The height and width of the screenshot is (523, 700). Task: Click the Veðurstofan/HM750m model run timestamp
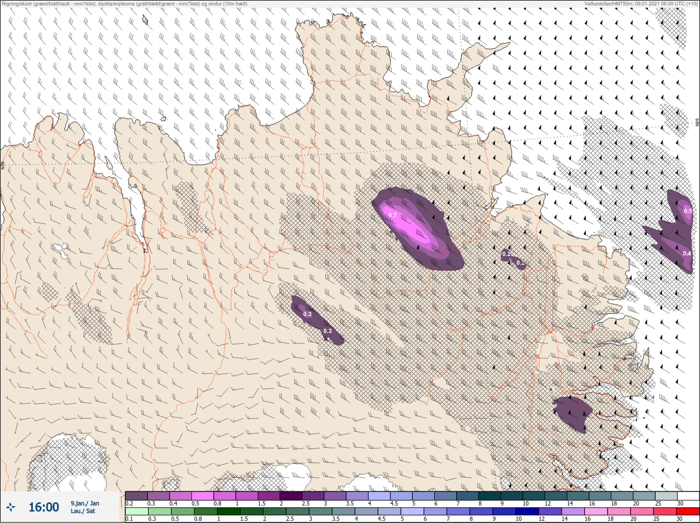pyautogui.click(x=641, y=3)
